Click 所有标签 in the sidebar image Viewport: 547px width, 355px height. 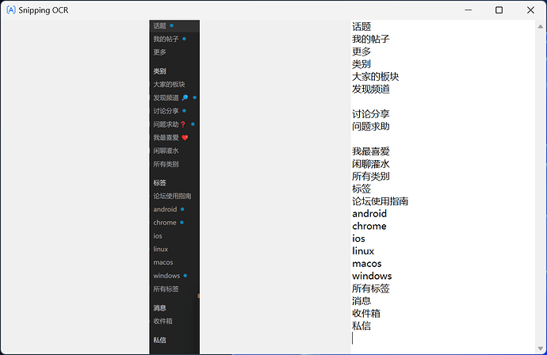pyautogui.click(x=166, y=288)
